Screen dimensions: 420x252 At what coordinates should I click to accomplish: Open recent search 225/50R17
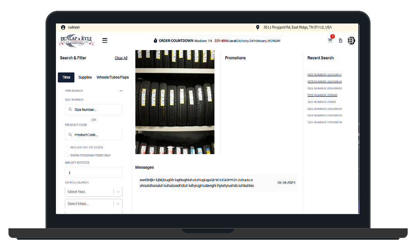pyautogui.click(x=324, y=75)
